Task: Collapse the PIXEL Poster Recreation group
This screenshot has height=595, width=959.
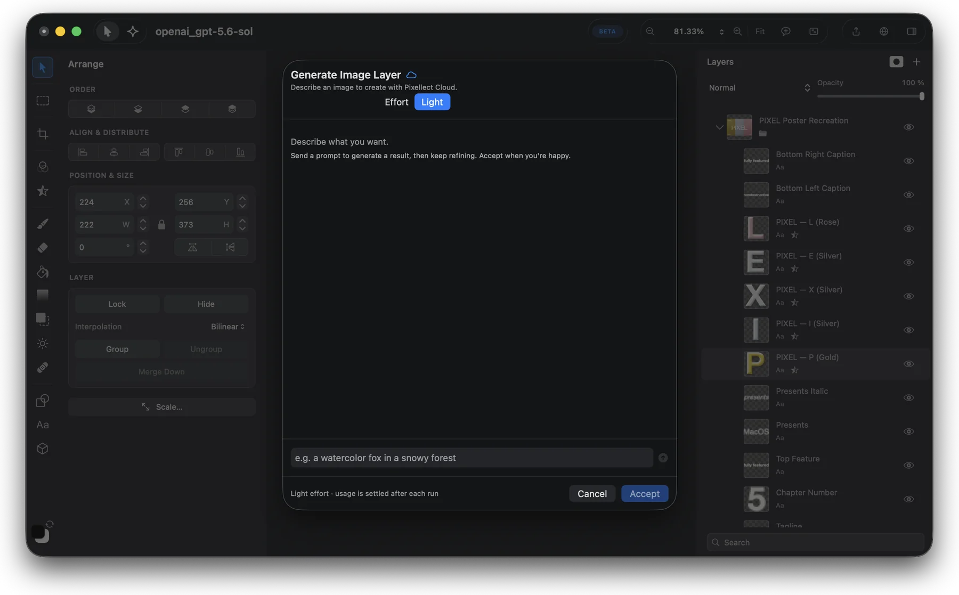Action: pos(719,127)
